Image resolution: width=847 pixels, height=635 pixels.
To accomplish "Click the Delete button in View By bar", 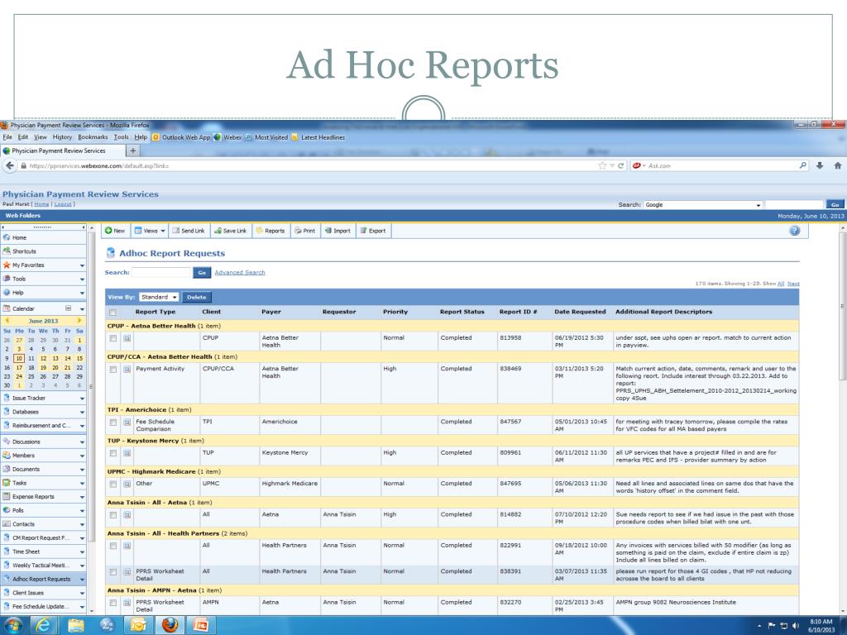I will coord(197,297).
